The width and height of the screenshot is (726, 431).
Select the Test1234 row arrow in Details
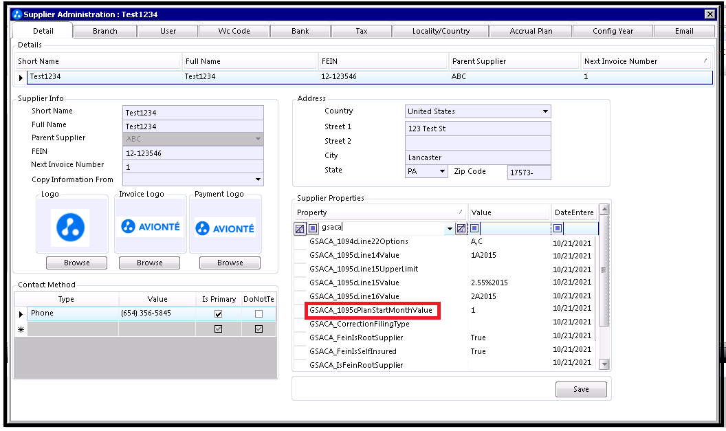coord(21,77)
